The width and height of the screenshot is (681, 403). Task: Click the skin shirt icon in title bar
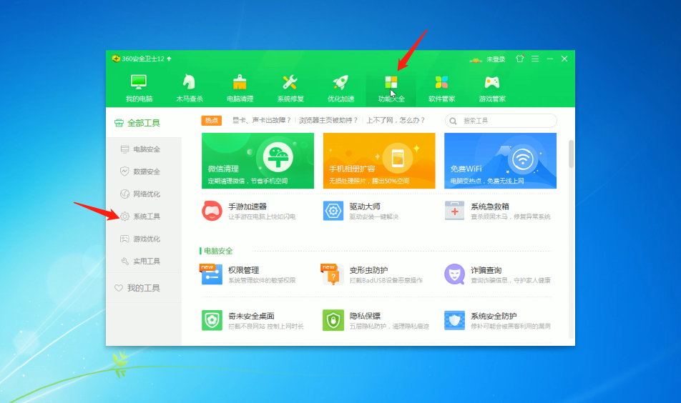point(519,59)
